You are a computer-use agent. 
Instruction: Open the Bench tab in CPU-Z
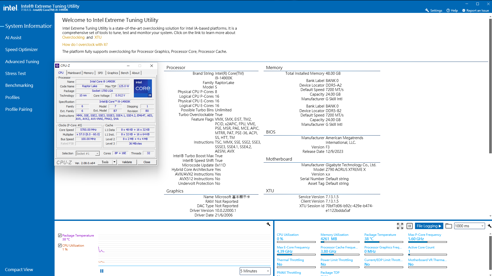pos(125,73)
